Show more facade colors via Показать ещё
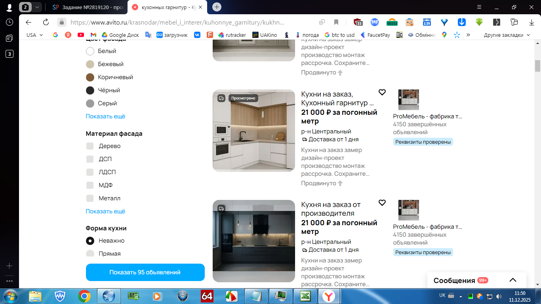 105,116
